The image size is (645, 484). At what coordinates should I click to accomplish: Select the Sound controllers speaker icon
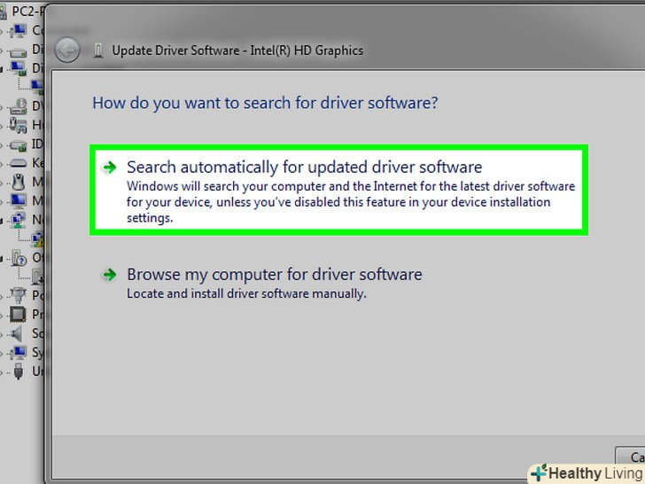17,333
